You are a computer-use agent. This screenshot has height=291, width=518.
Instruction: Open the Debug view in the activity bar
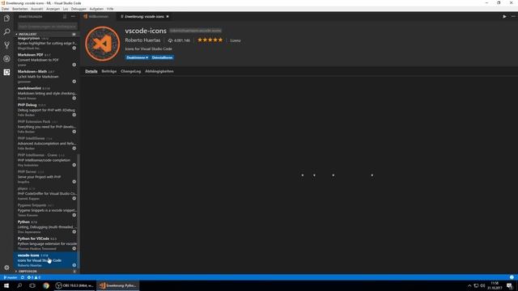click(x=6, y=59)
